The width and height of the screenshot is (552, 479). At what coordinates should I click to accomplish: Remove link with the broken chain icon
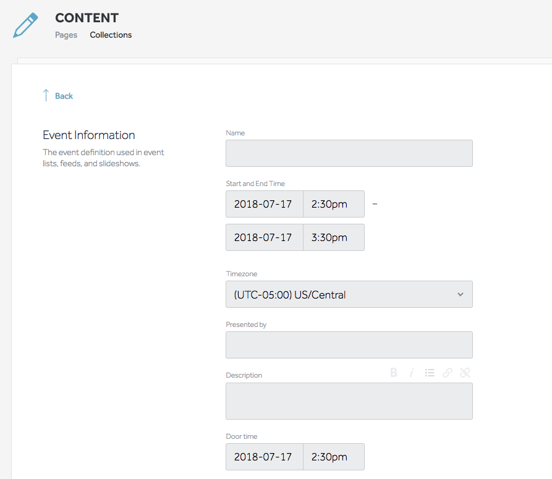[x=465, y=373]
